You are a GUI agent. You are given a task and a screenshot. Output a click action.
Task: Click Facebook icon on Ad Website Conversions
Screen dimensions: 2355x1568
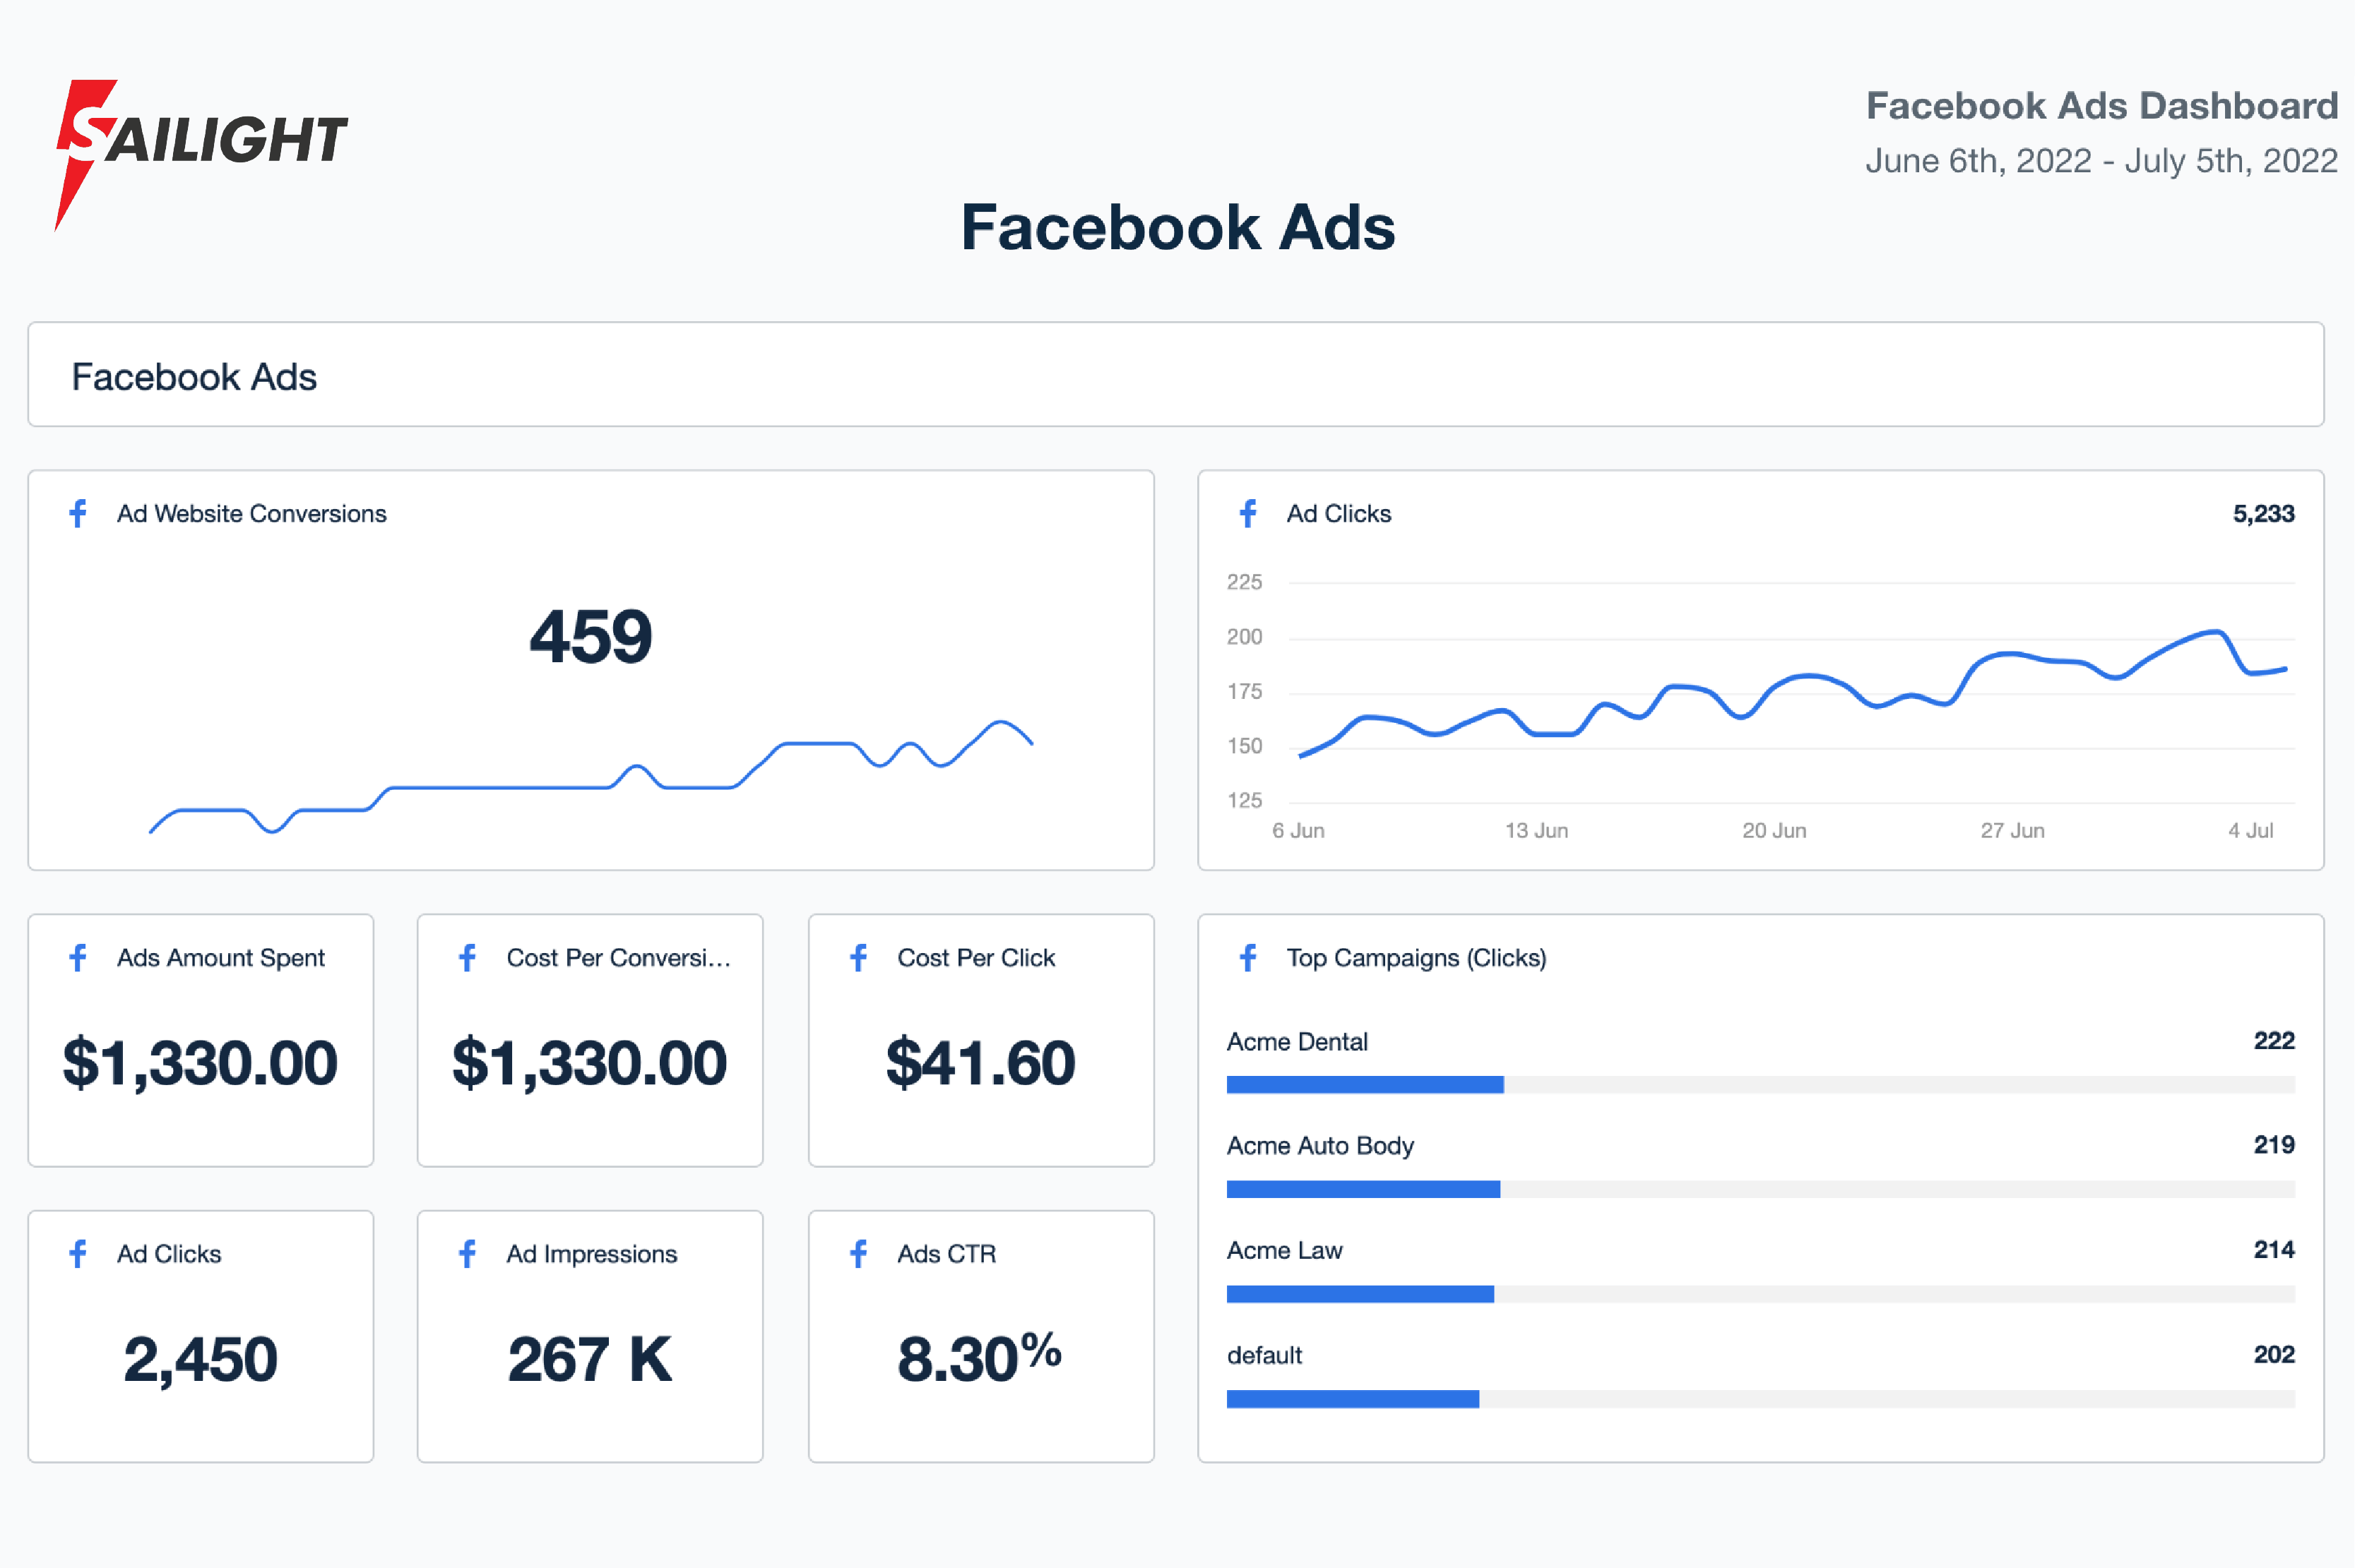(x=78, y=513)
